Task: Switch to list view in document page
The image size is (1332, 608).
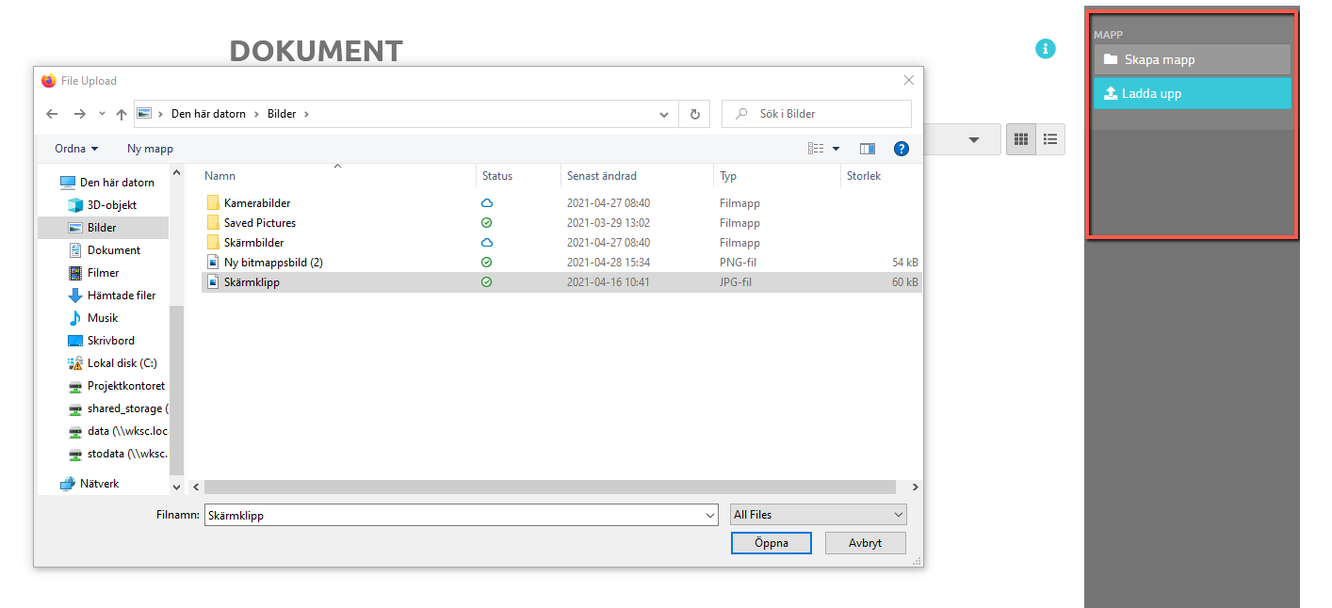Action: [1050, 140]
